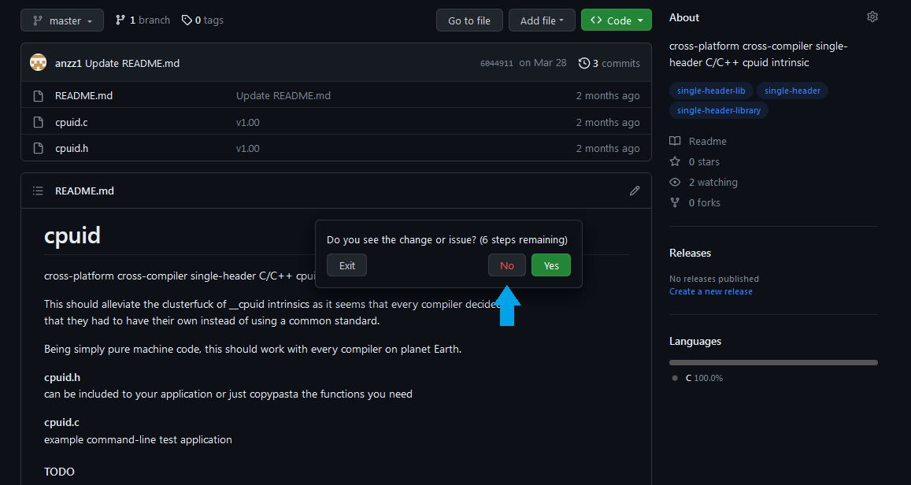Screen dimensions: 911x485
Task: View the 0 stars link
Action: click(x=704, y=162)
